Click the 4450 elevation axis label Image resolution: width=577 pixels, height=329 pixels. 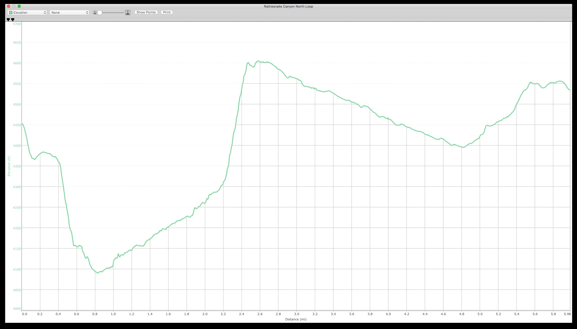(x=17, y=125)
